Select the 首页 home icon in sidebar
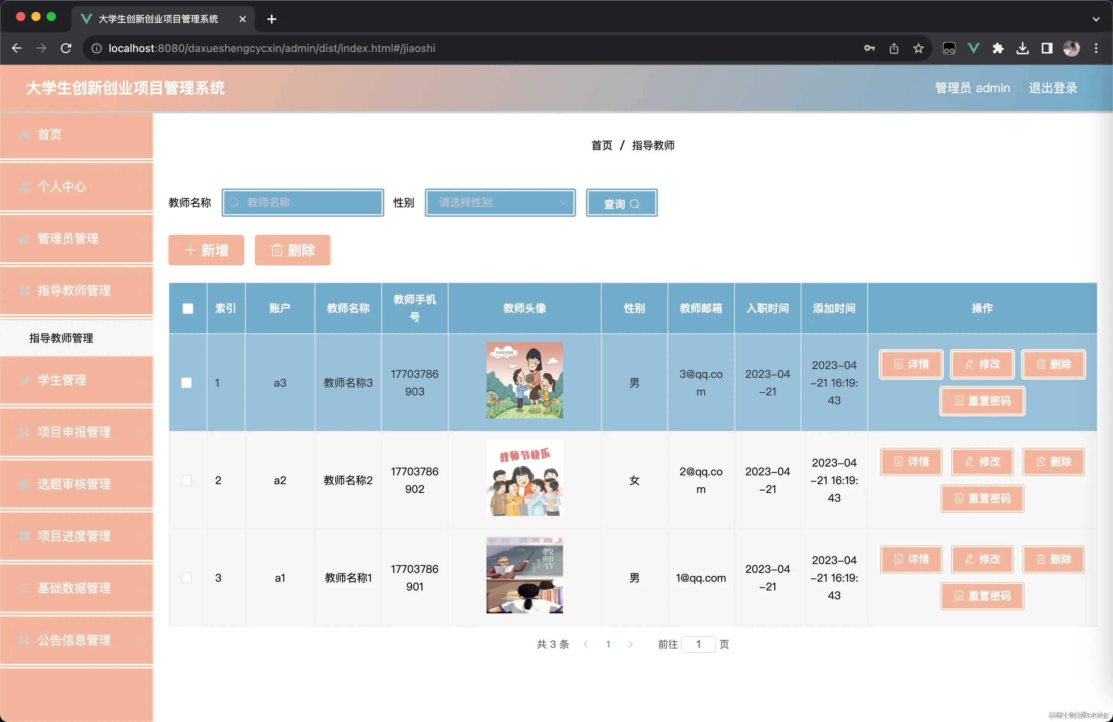 (x=25, y=135)
